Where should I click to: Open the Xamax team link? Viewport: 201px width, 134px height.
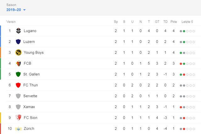tap(29, 107)
